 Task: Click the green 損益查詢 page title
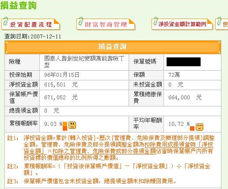[x=19, y=6]
